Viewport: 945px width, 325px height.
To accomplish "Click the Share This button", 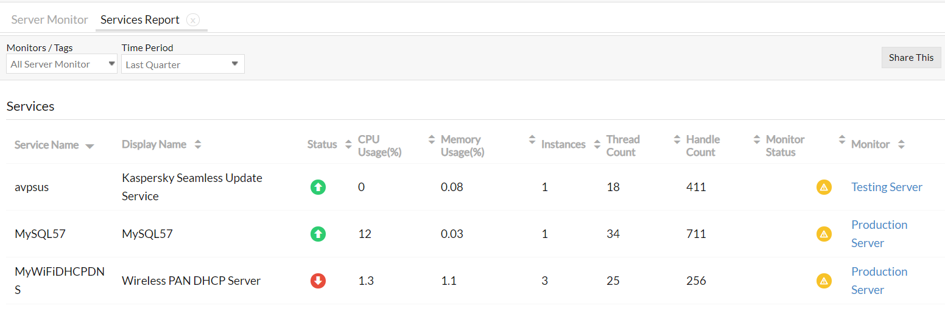I will point(911,57).
